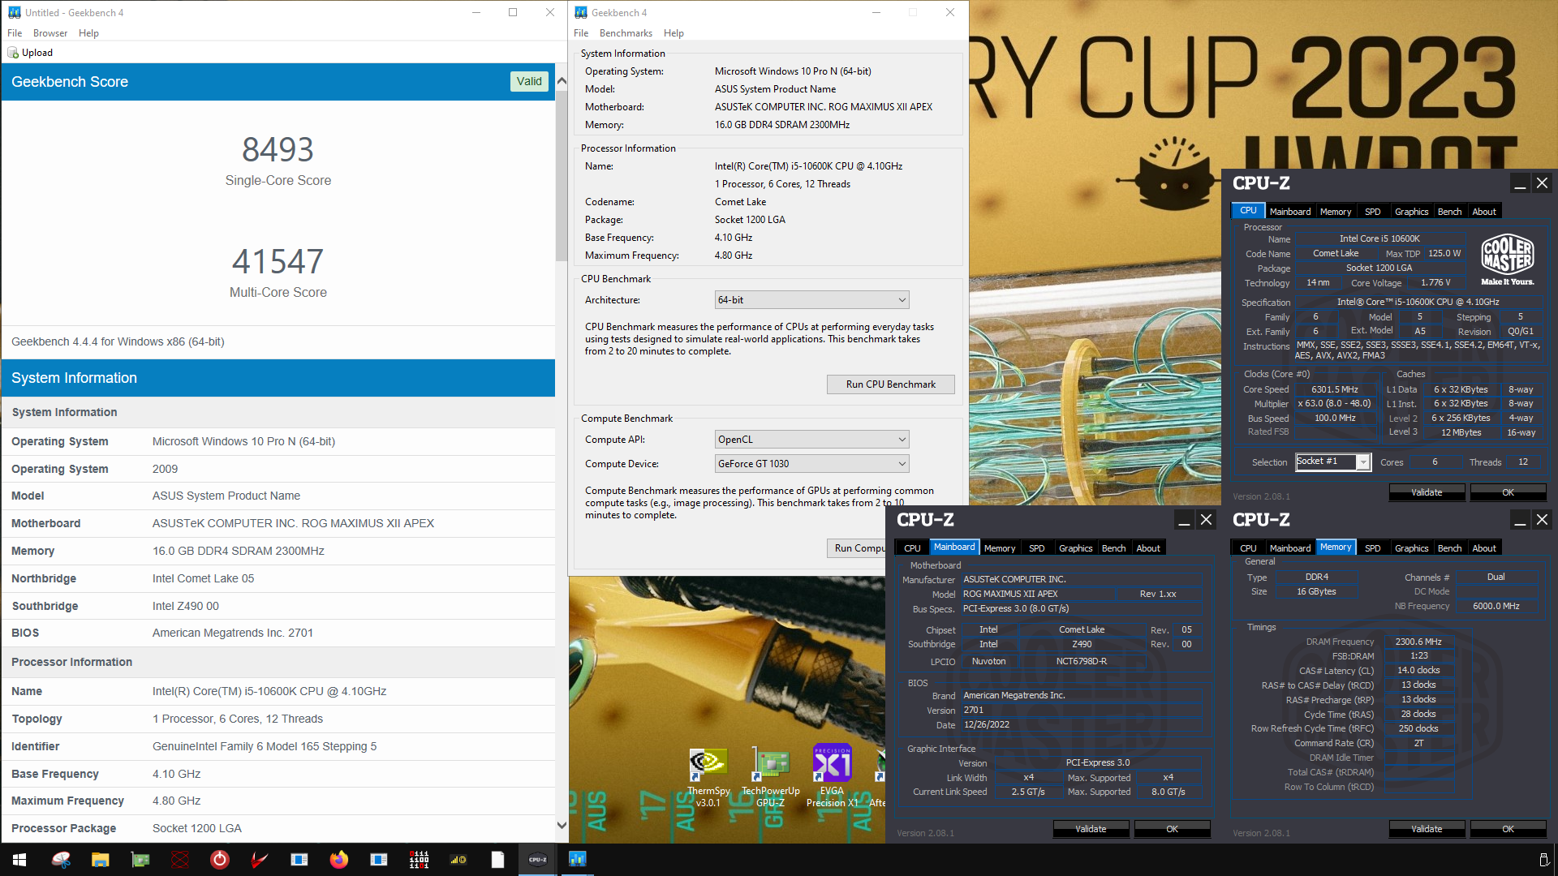Click the scroll-down arrow in Geekbench results
This screenshot has width=1558, height=876.
point(562,826)
